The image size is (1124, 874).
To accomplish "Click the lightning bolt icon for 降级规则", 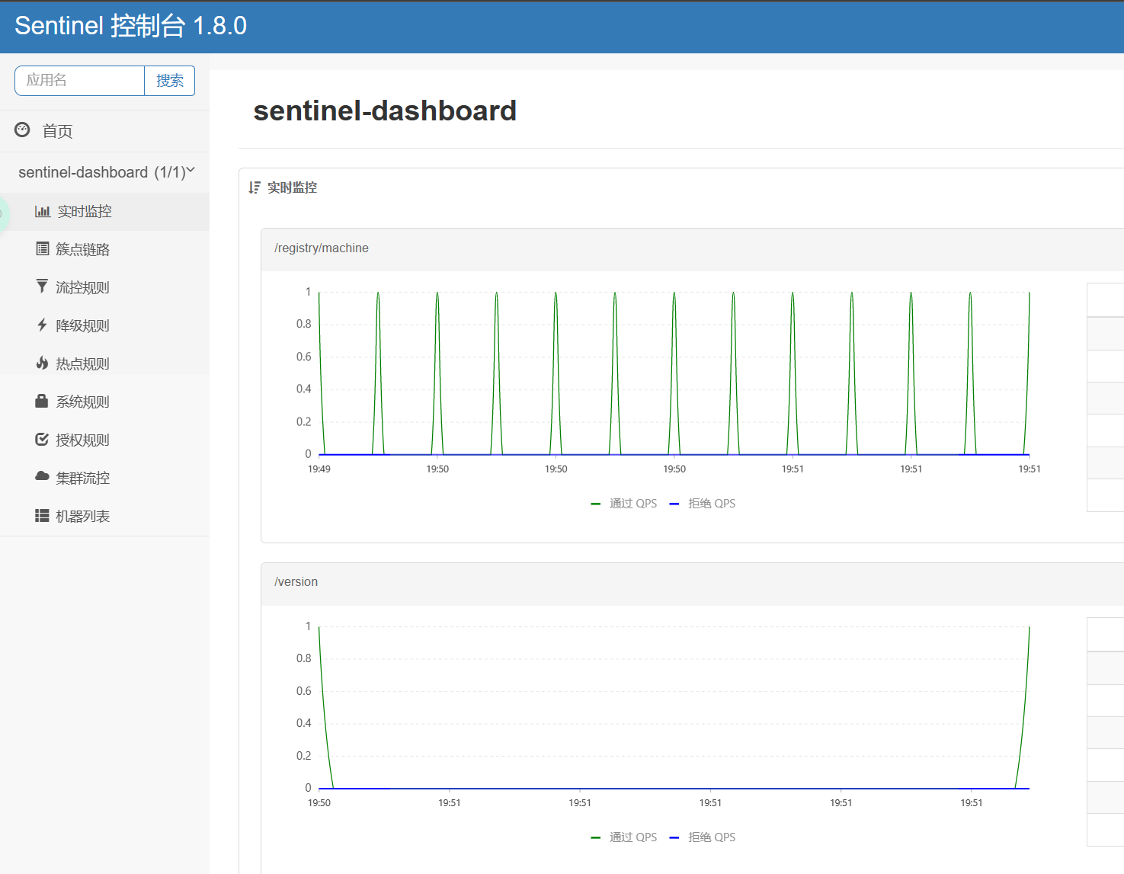I will pyautogui.click(x=42, y=325).
